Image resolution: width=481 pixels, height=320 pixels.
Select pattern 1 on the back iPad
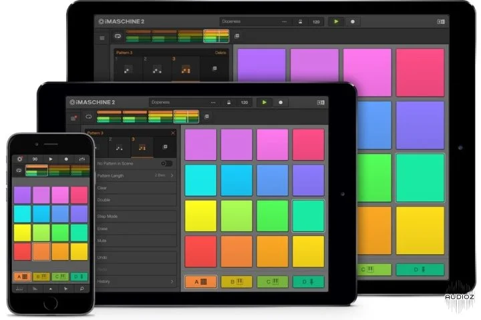pyautogui.click(x=128, y=69)
